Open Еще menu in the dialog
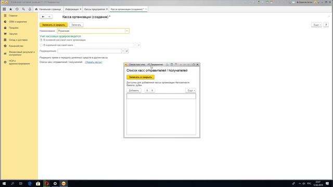Image resolution: width=333 pixels, height=187 pixels. click(x=191, y=90)
